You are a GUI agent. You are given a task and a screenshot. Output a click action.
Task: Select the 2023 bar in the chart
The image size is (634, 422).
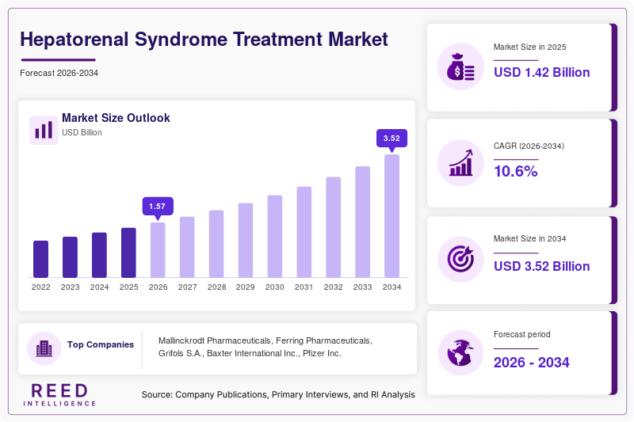tap(70, 257)
